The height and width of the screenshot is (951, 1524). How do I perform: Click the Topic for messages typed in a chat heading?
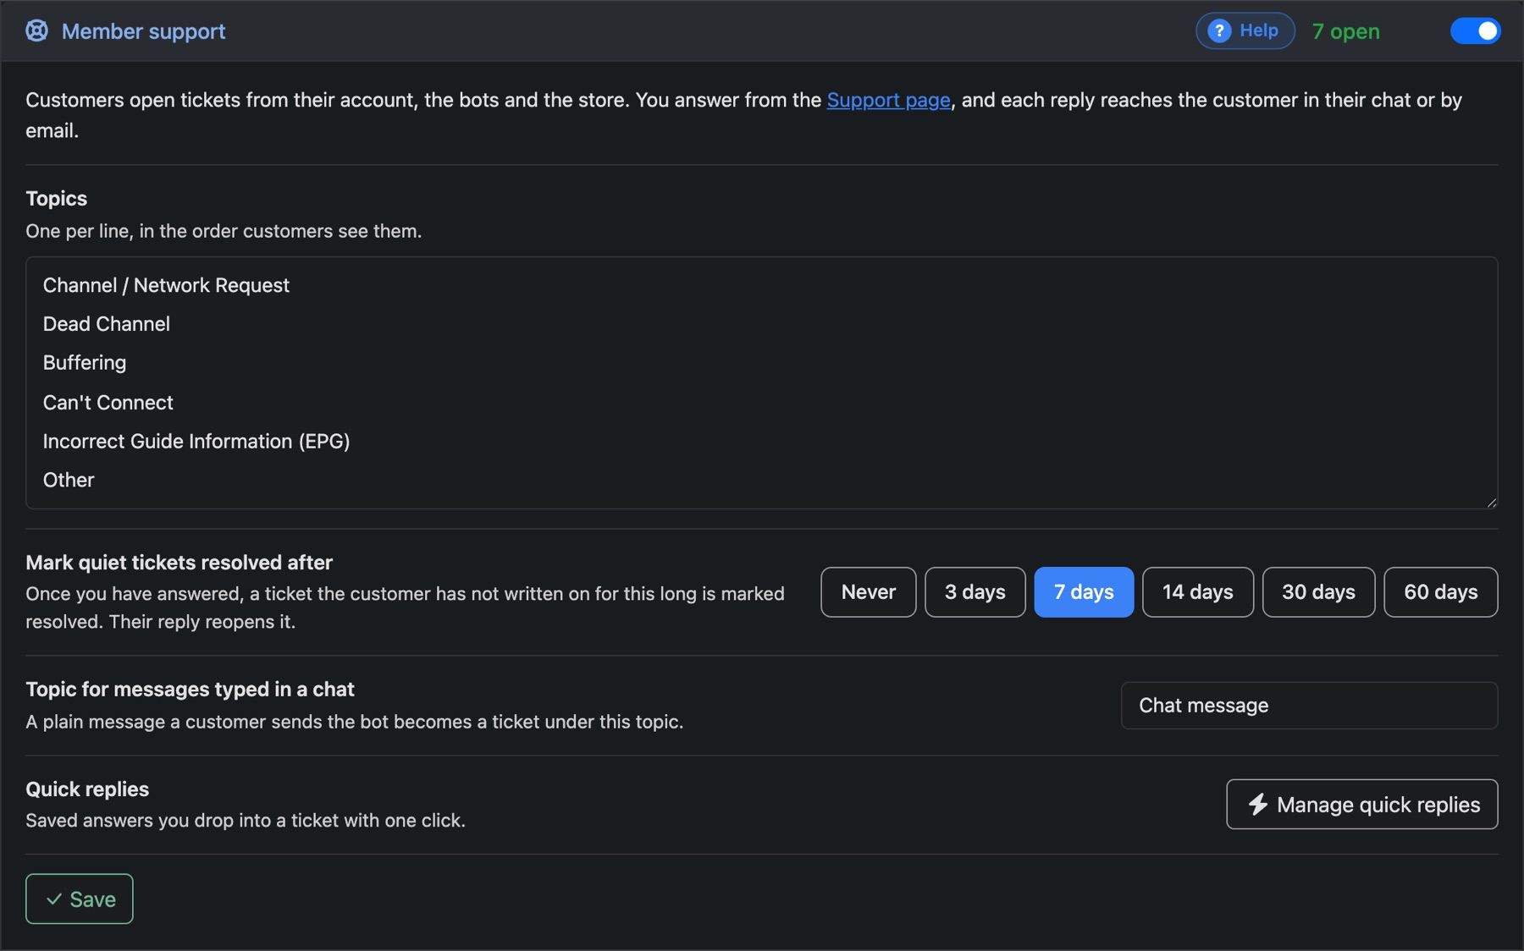tap(190, 690)
